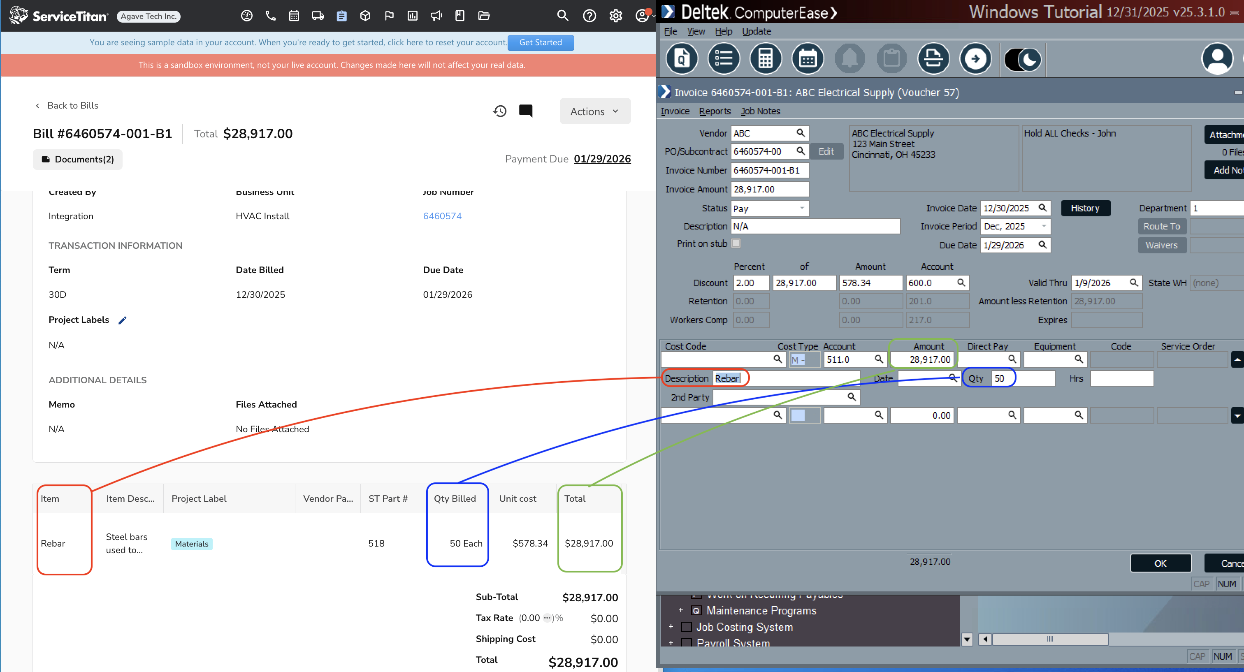Image resolution: width=1244 pixels, height=672 pixels.
Task: Open the Status dropdown showing Pay
Action: (801, 208)
